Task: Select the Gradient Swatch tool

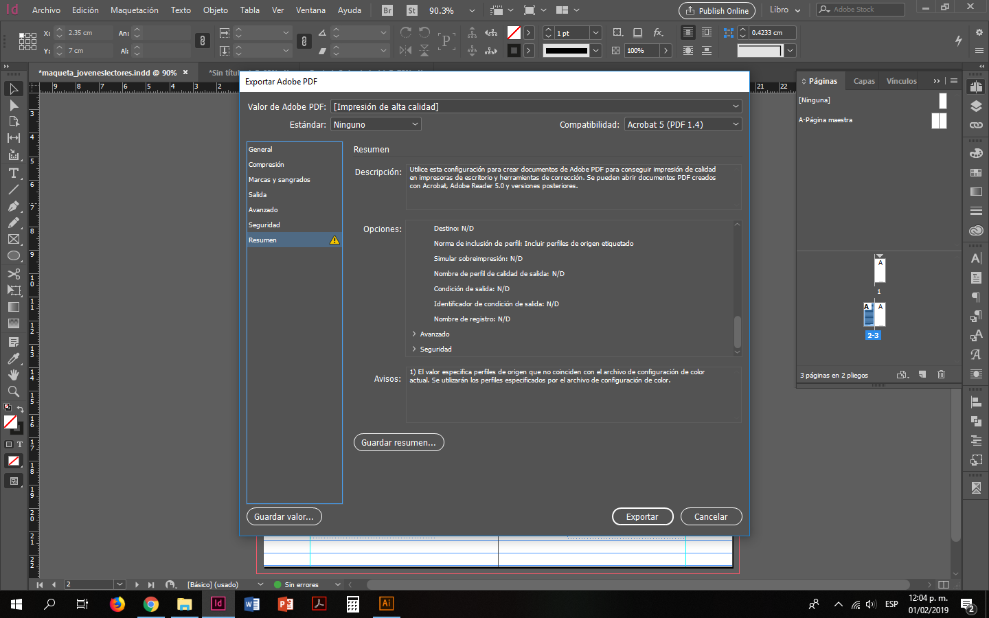Action: tap(14, 307)
